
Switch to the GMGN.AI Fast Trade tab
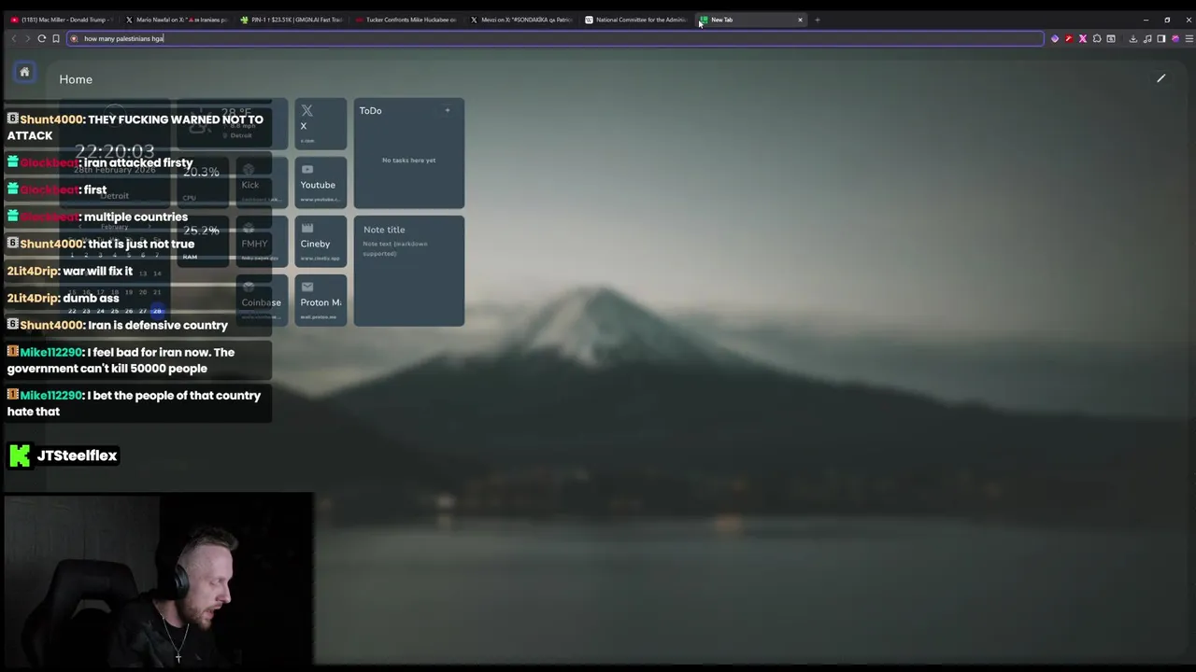tap(292, 20)
